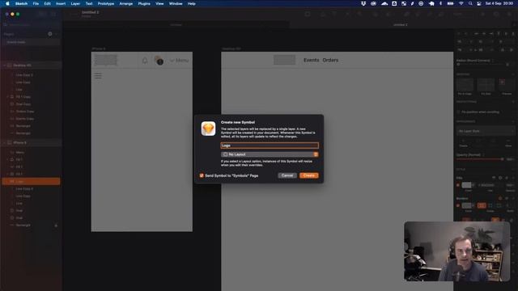Click the menu bar date and time
Viewport: 518px width, 291px height.
pyautogui.click(x=499, y=3)
